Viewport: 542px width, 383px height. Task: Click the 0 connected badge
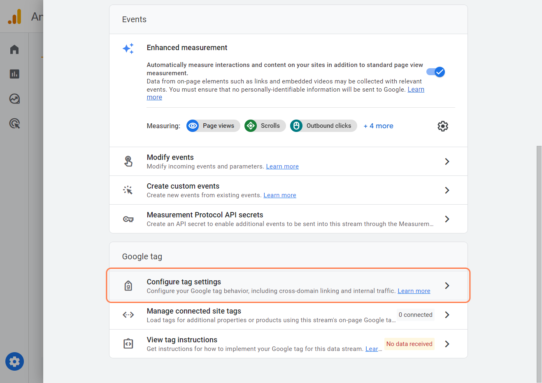(x=416, y=315)
